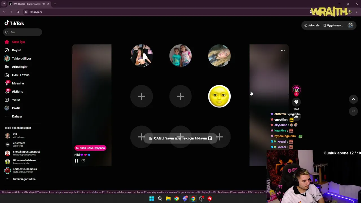Viewport: 361px width, 203px height.
Task: Open the TikTok profile avatar menu
Action: [350, 25]
